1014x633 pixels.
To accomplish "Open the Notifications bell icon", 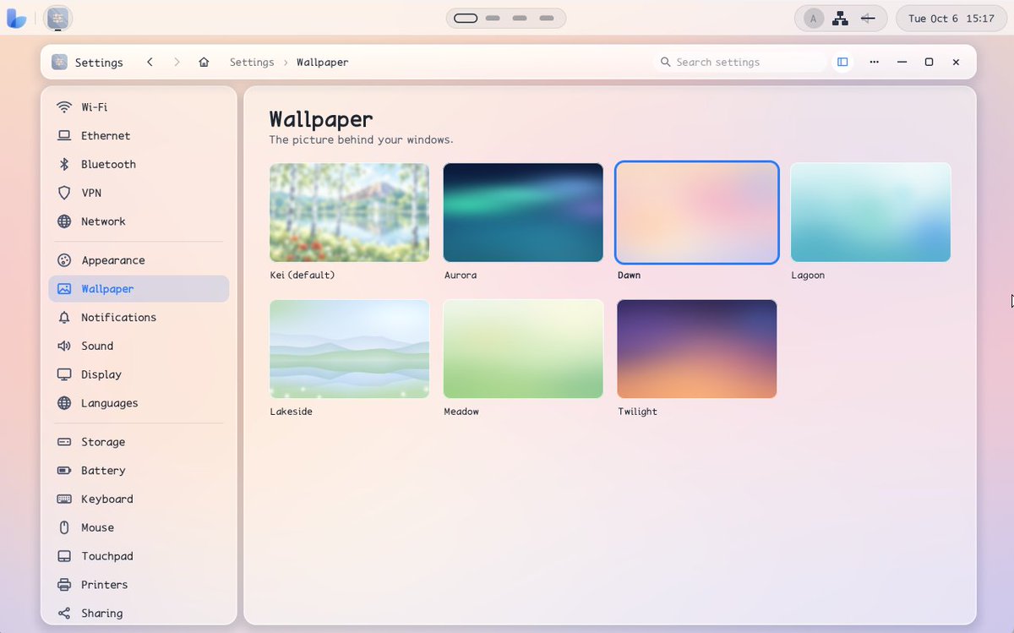I will tap(64, 318).
